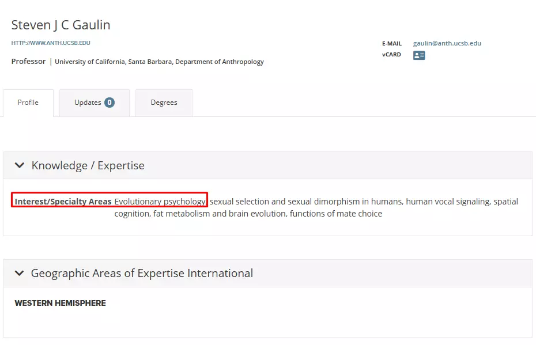Email gaulin@anth.ucsb.edu link
This screenshot has height=345, width=536.
[447, 43]
